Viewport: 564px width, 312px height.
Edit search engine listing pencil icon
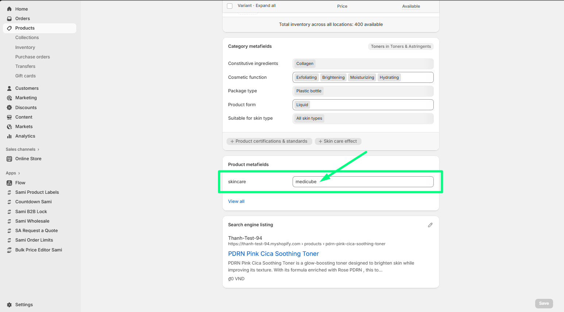[430, 225]
